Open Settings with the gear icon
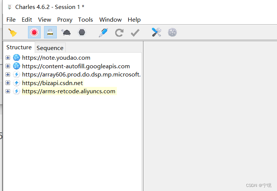This screenshot has height=191, width=277. click(x=172, y=32)
